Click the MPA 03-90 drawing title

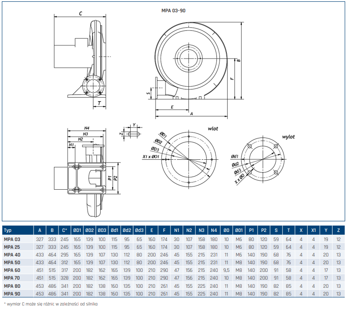[173, 10]
